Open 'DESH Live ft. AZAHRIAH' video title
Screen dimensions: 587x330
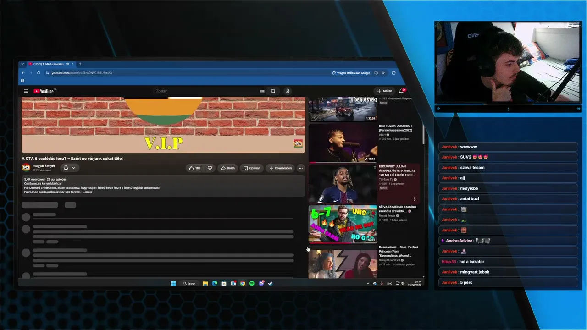395,128
